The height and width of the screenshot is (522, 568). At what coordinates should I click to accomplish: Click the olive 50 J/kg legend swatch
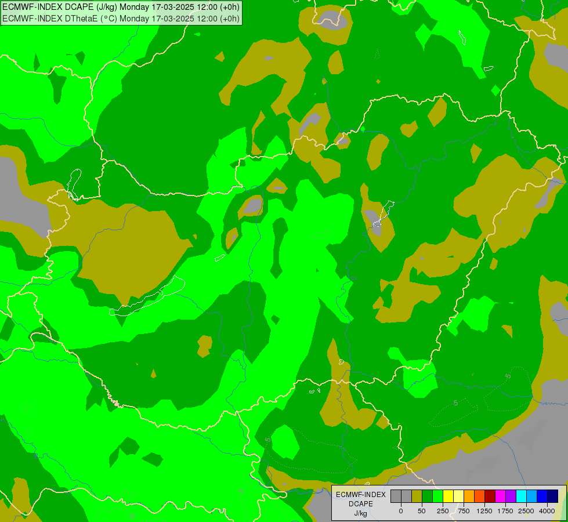click(417, 496)
